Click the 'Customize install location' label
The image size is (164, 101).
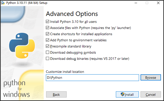[65, 72]
